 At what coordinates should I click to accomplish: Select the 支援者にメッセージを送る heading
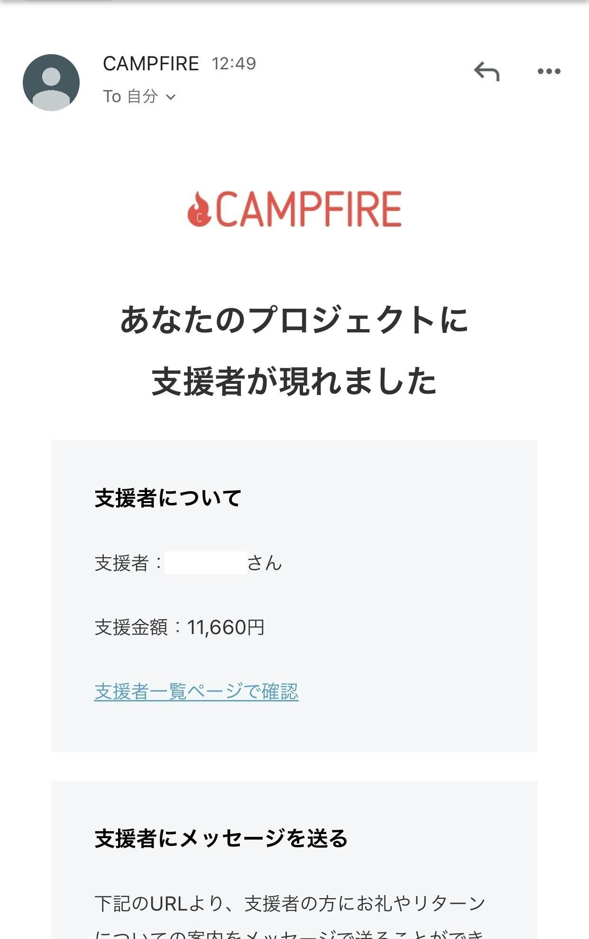(221, 838)
